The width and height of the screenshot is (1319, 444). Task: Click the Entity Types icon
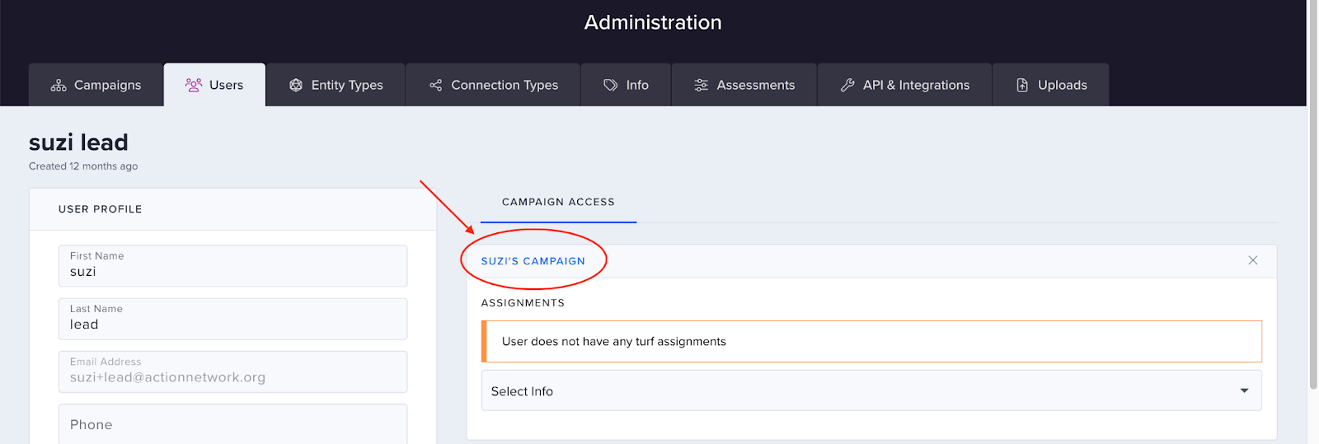(296, 86)
